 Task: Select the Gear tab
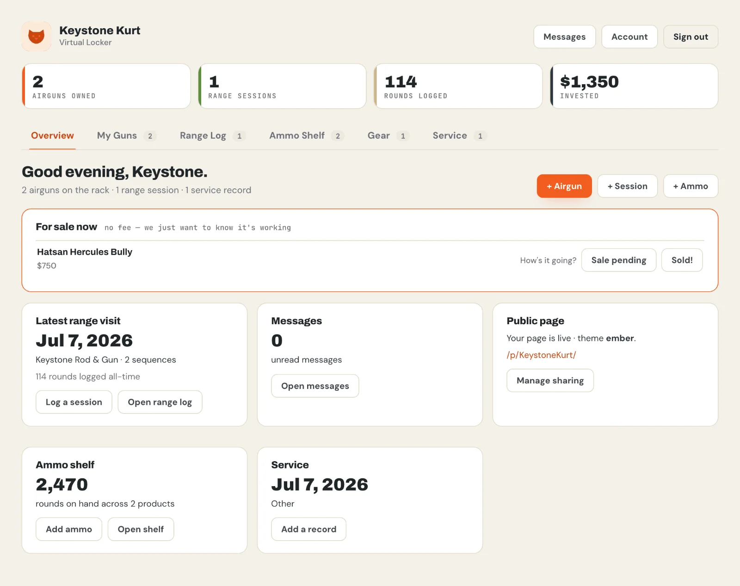388,136
